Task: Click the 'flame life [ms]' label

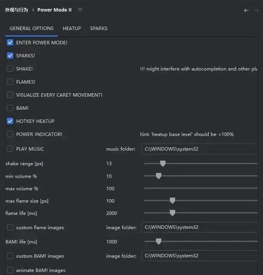Action: click(21, 213)
